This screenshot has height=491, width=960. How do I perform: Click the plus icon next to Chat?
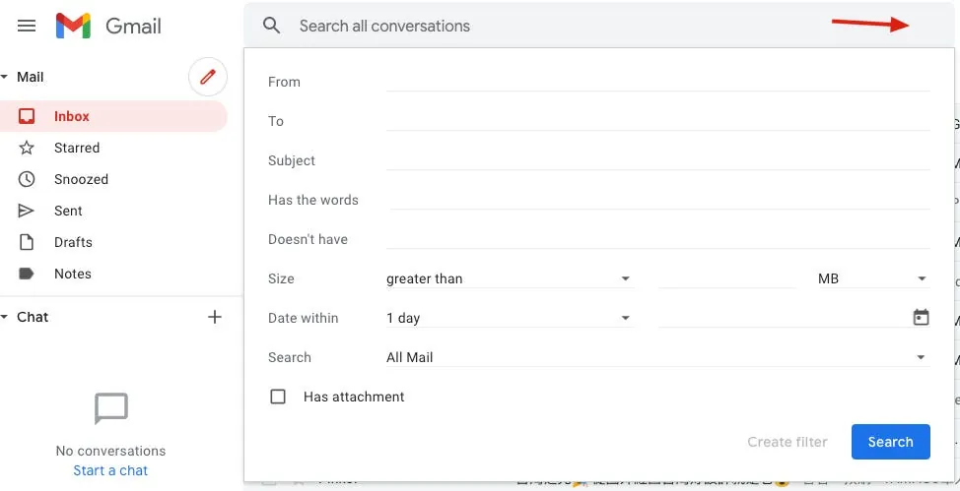point(215,317)
